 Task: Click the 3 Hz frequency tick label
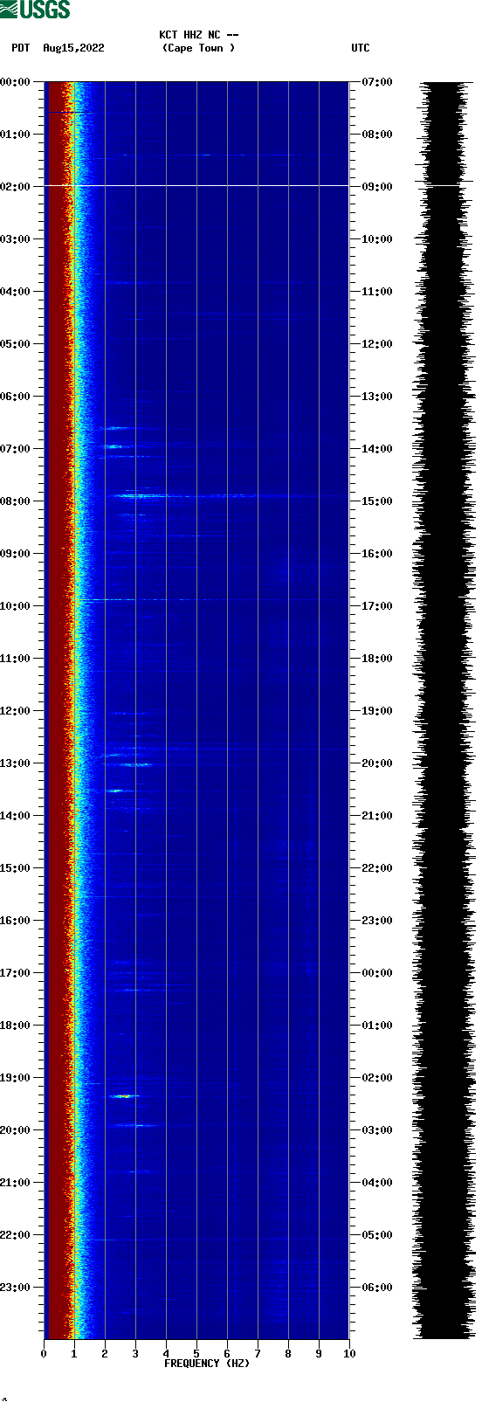coord(135,1354)
